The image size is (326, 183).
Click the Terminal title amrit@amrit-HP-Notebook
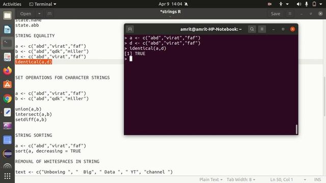point(211,29)
